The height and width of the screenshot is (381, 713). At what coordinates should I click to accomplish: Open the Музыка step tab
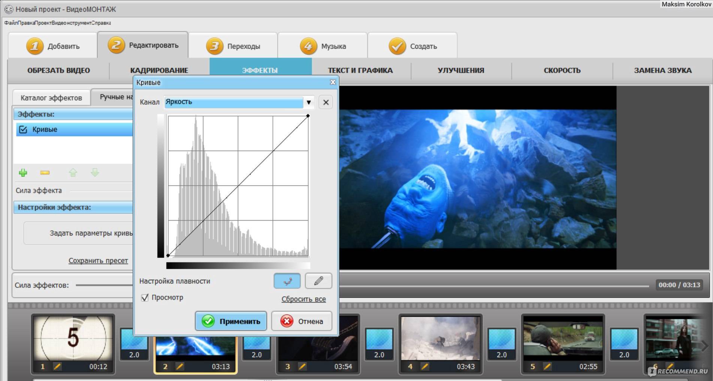point(323,46)
